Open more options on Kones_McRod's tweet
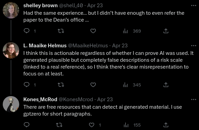The image size is (199, 130). pos(194,99)
